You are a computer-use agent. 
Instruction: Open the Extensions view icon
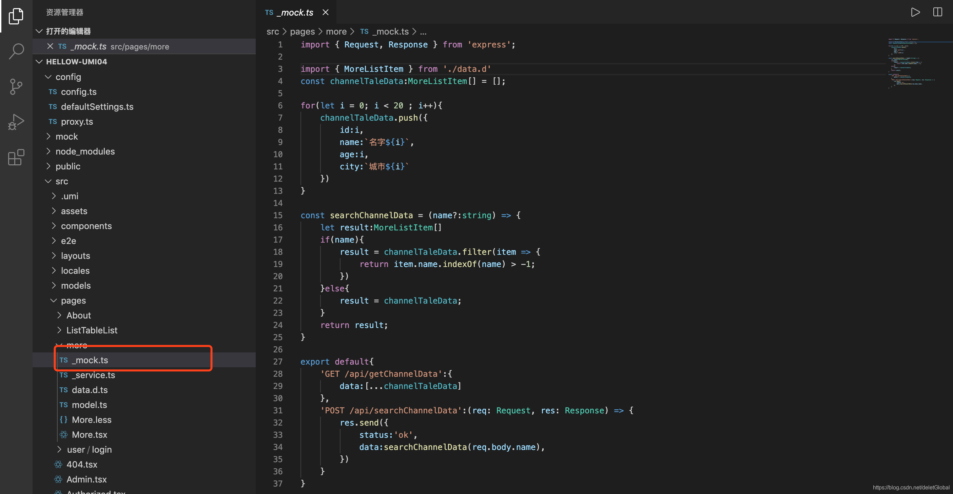pos(16,158)
